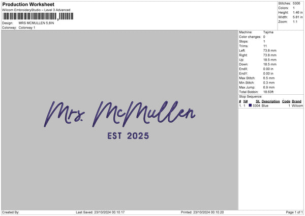
Task: Click the EndX value 0.00 in
Action: 268,69
